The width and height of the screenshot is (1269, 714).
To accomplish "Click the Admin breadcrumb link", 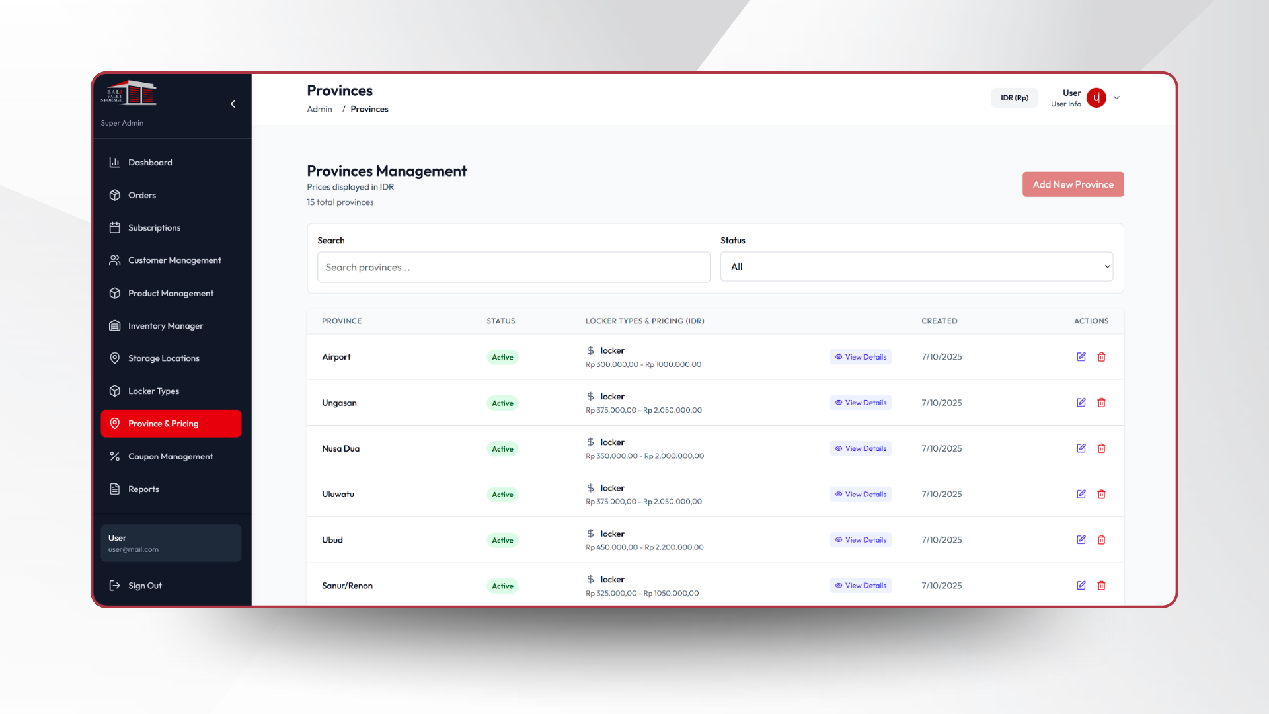I will point(319,110).
